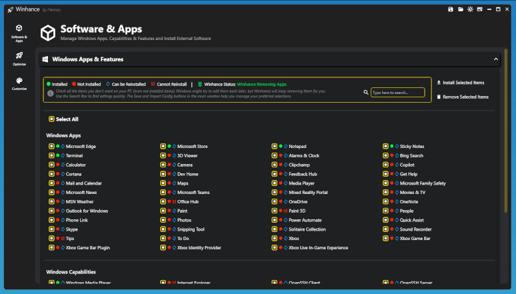Check the Phone Link checkbox

click(x=51, y=220)
